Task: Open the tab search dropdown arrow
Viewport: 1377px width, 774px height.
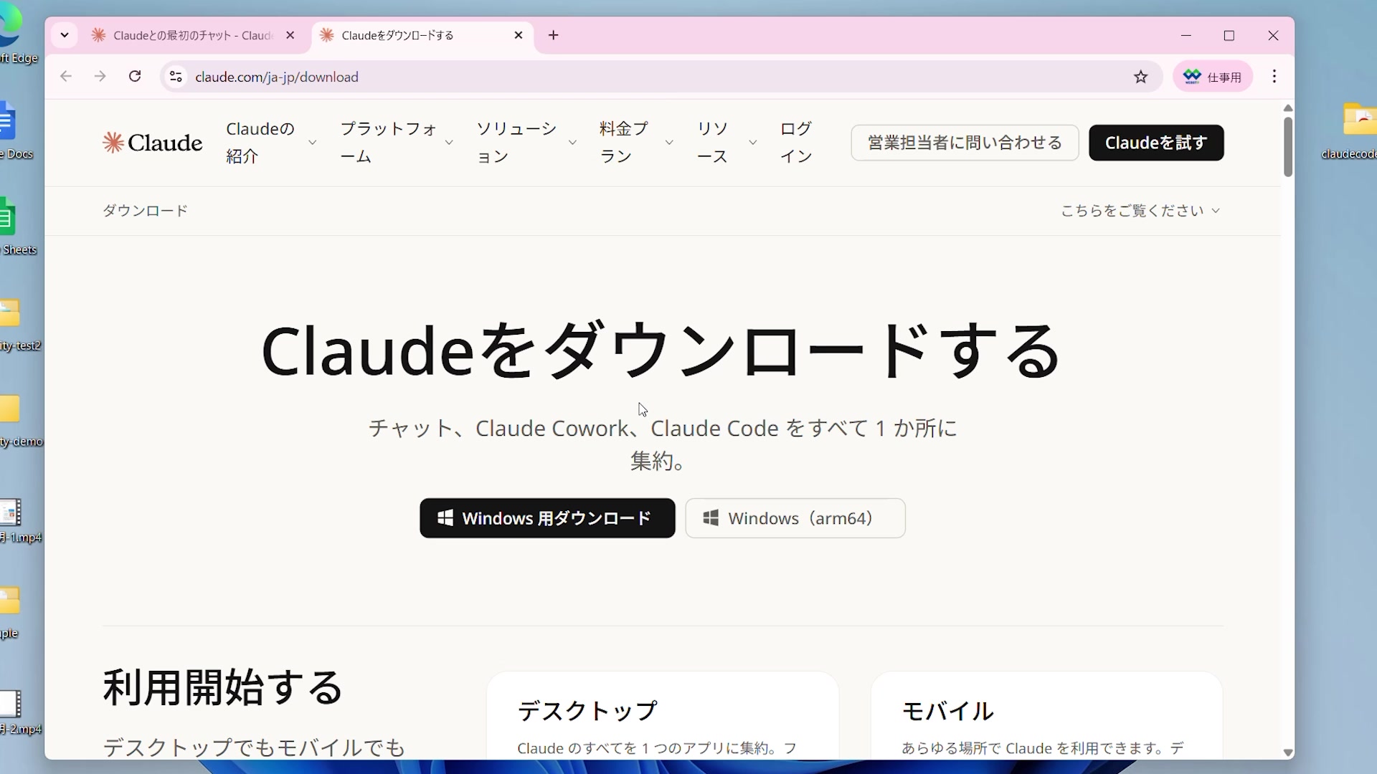Action: [65, 35]
